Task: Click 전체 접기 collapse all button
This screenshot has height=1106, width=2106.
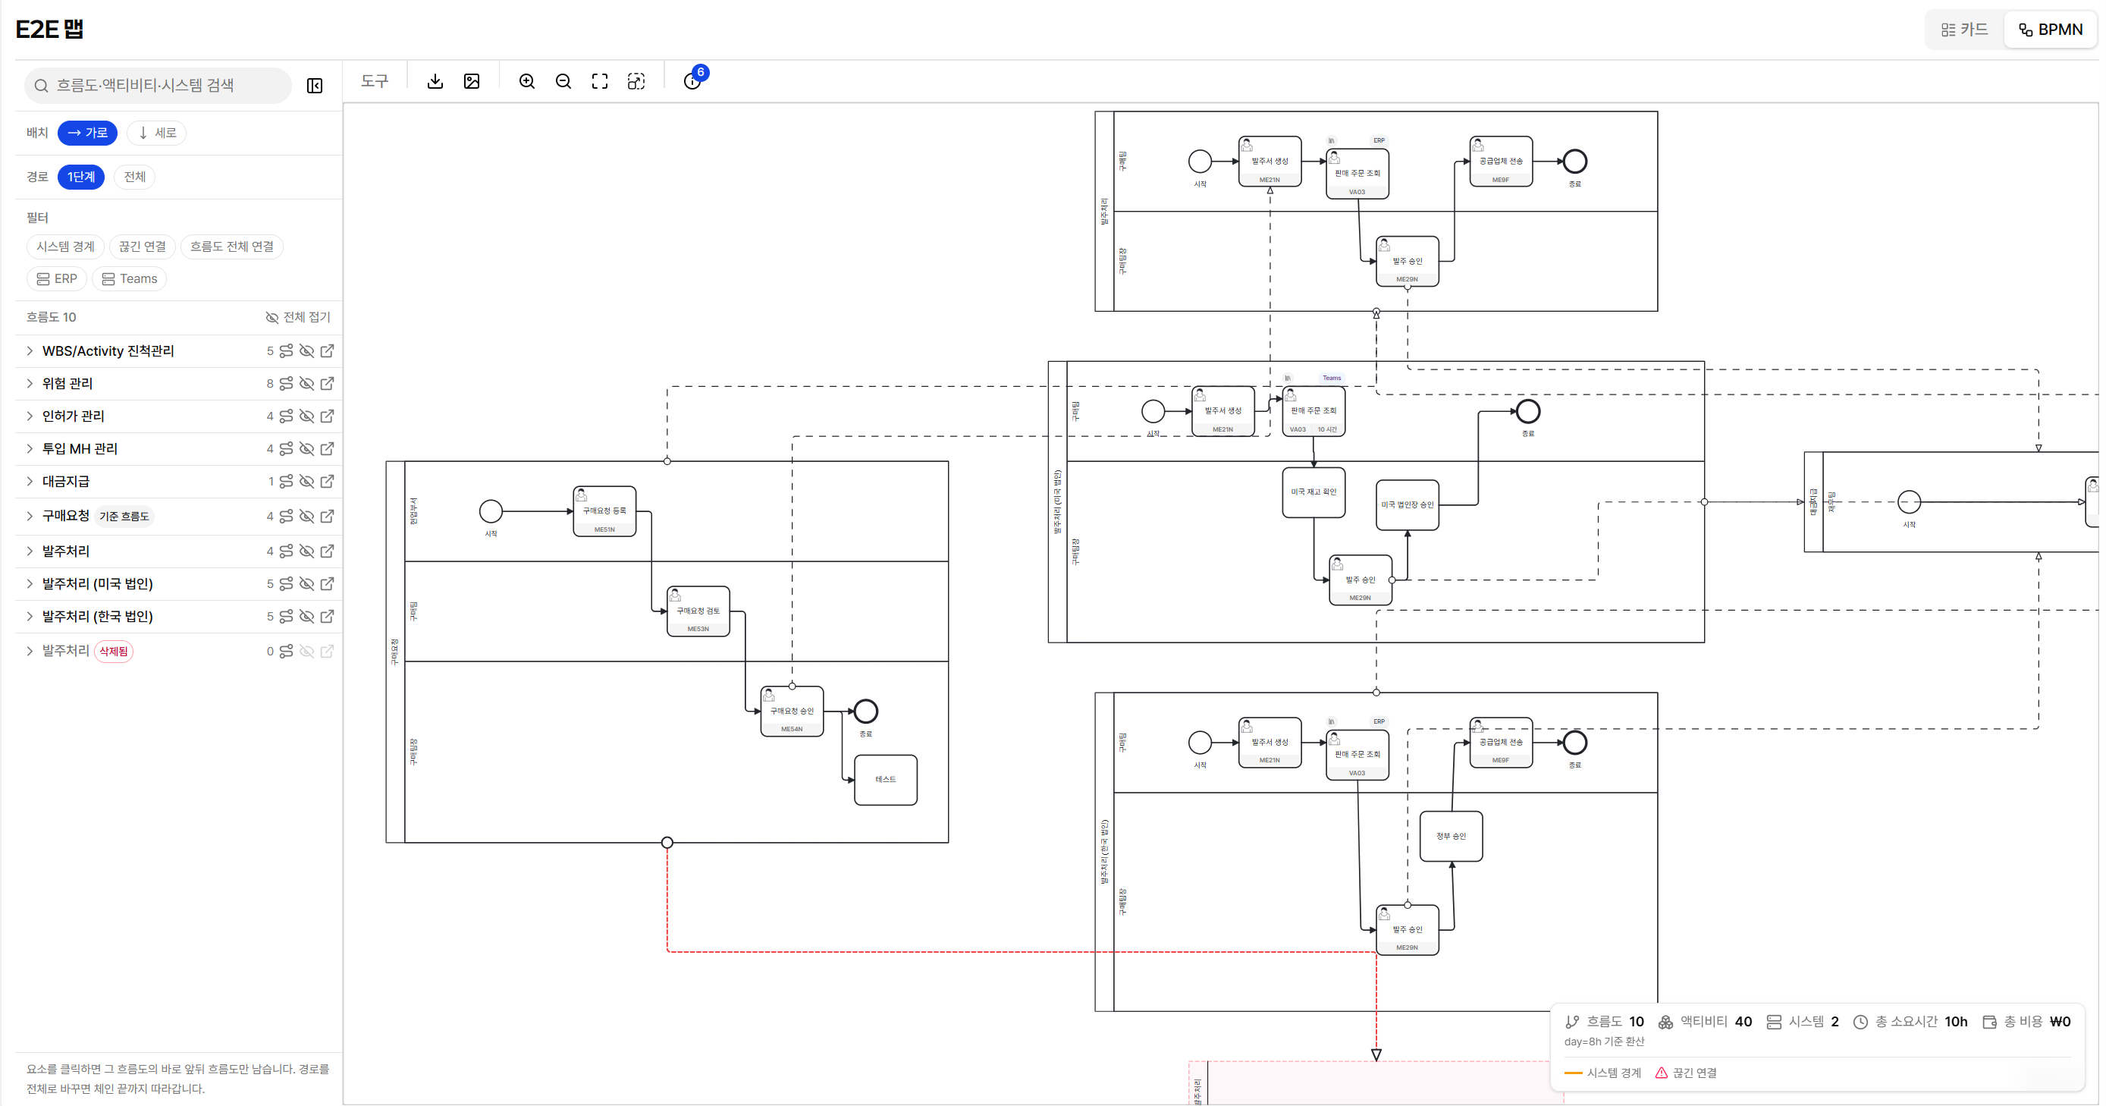Action: tap(298, 317)
